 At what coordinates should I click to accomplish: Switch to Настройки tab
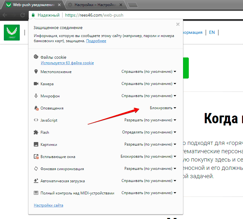click(x=95, y=5)
